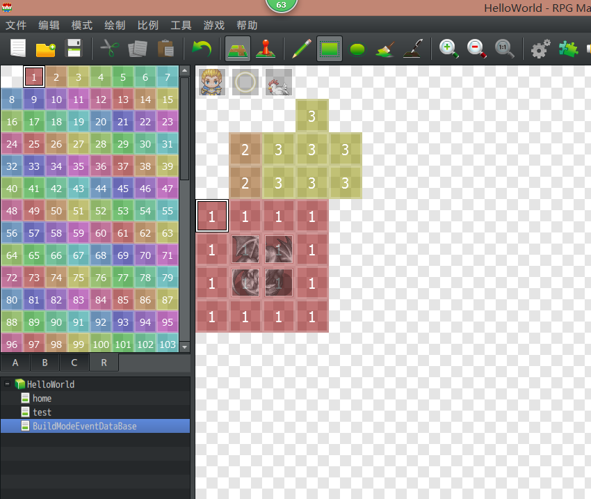Open the 比例 menu
Image resolution: width=591 pixels, height=499 pixels.
(x=147, y=25)
